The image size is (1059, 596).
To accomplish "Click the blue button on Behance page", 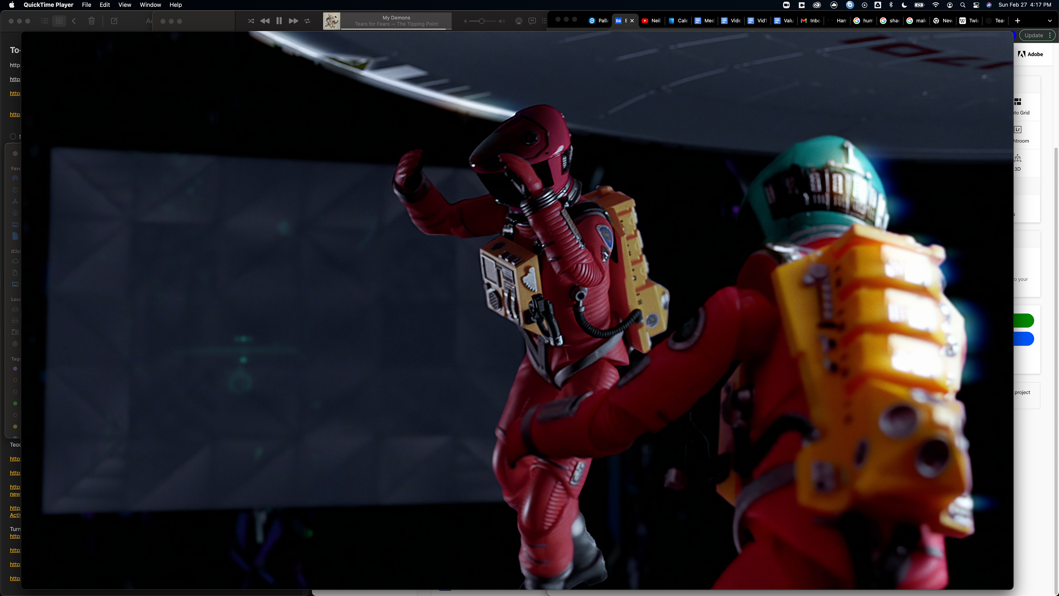I will pos(1024,339).
